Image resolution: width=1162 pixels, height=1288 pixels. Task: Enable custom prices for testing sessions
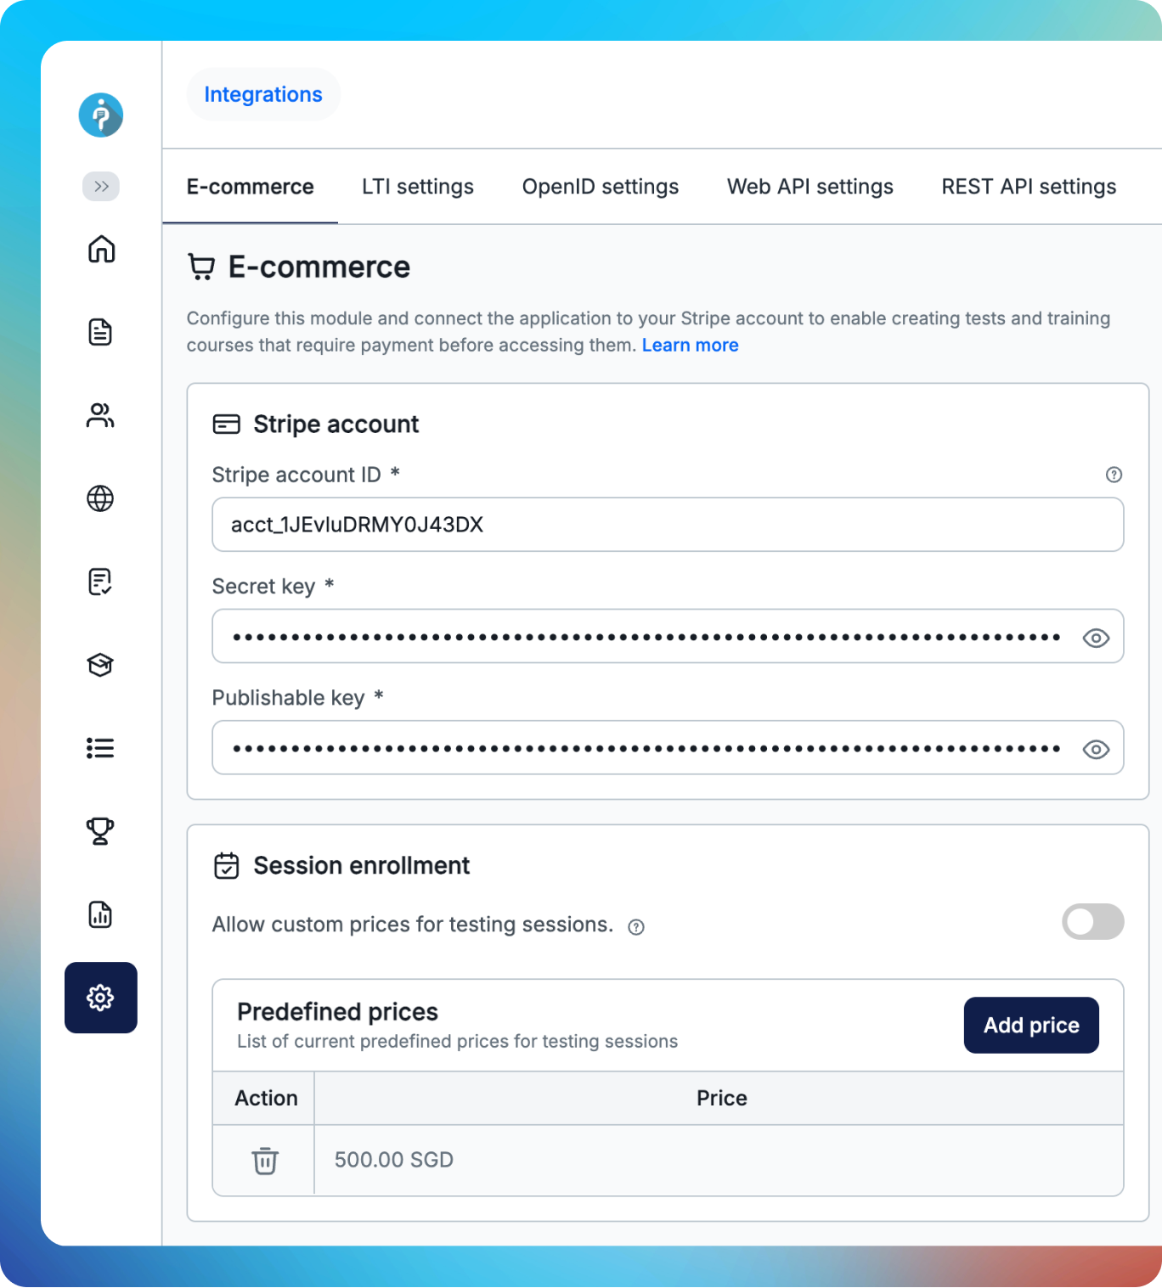coord(1092,922)
